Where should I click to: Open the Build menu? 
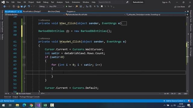[x=39, y=2]
